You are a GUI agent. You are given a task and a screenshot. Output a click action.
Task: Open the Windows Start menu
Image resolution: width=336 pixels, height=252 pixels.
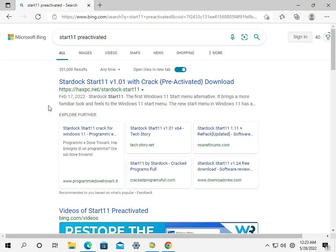pos(8,245)
